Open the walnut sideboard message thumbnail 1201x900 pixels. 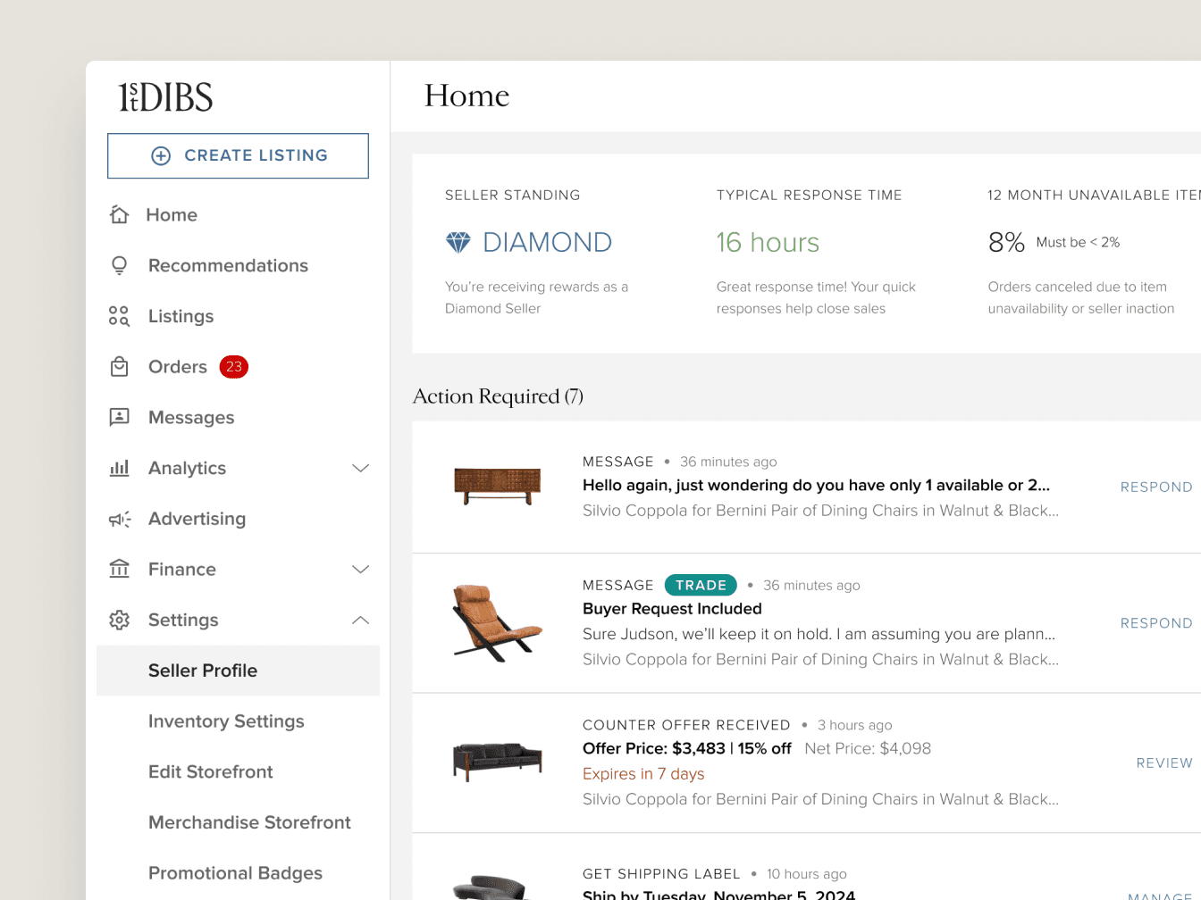coord(498,487)
